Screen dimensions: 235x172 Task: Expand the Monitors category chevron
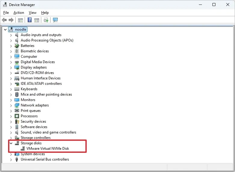point(11,100)
